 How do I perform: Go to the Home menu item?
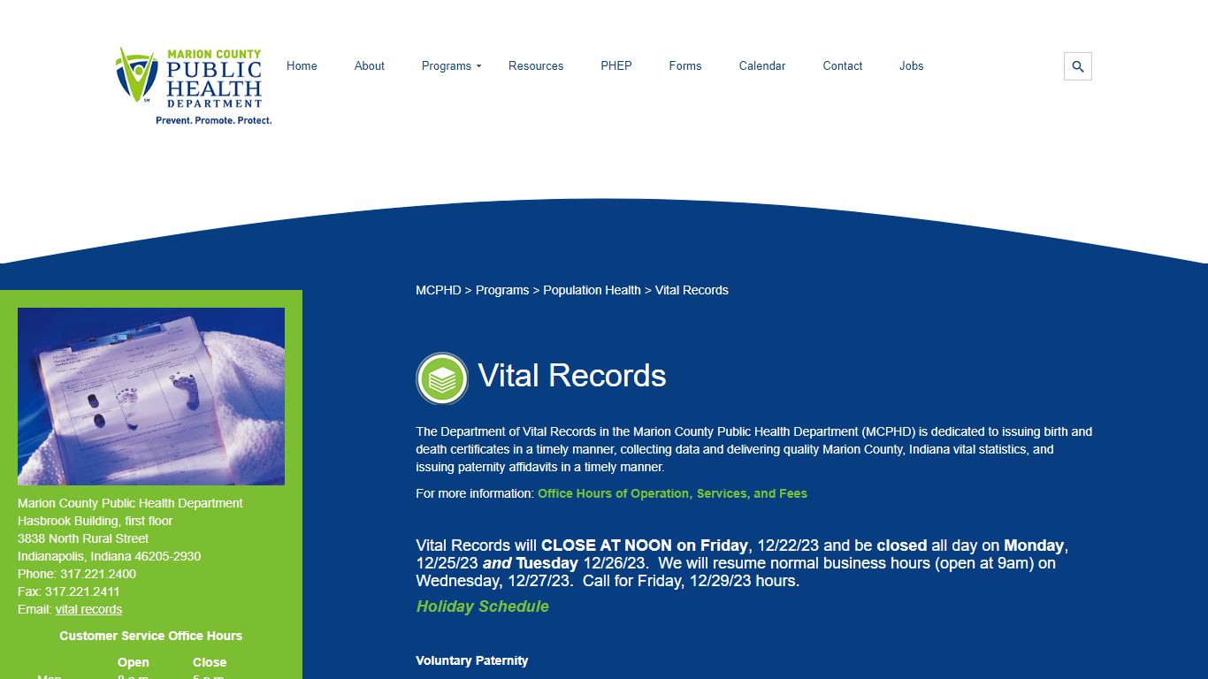[302, 65]
